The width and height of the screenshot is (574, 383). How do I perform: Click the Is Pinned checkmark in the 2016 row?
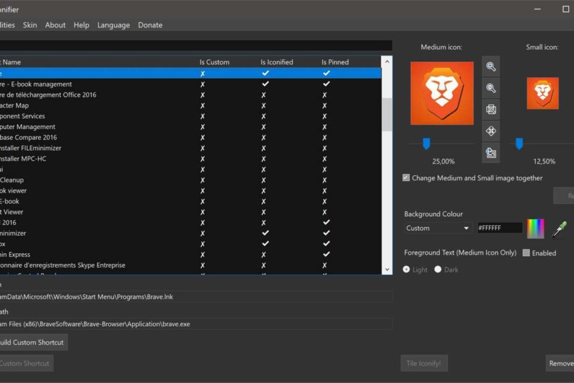(x=326, y=222)
